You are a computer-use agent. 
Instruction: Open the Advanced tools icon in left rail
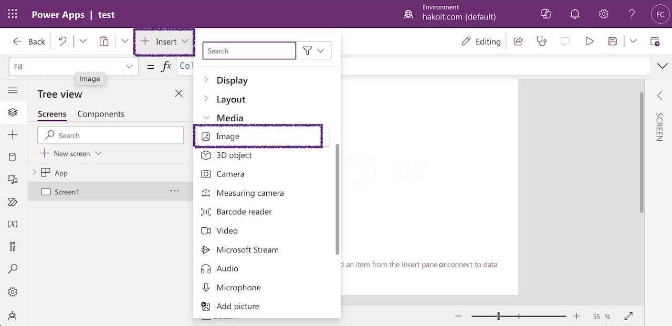pos(13,246)
